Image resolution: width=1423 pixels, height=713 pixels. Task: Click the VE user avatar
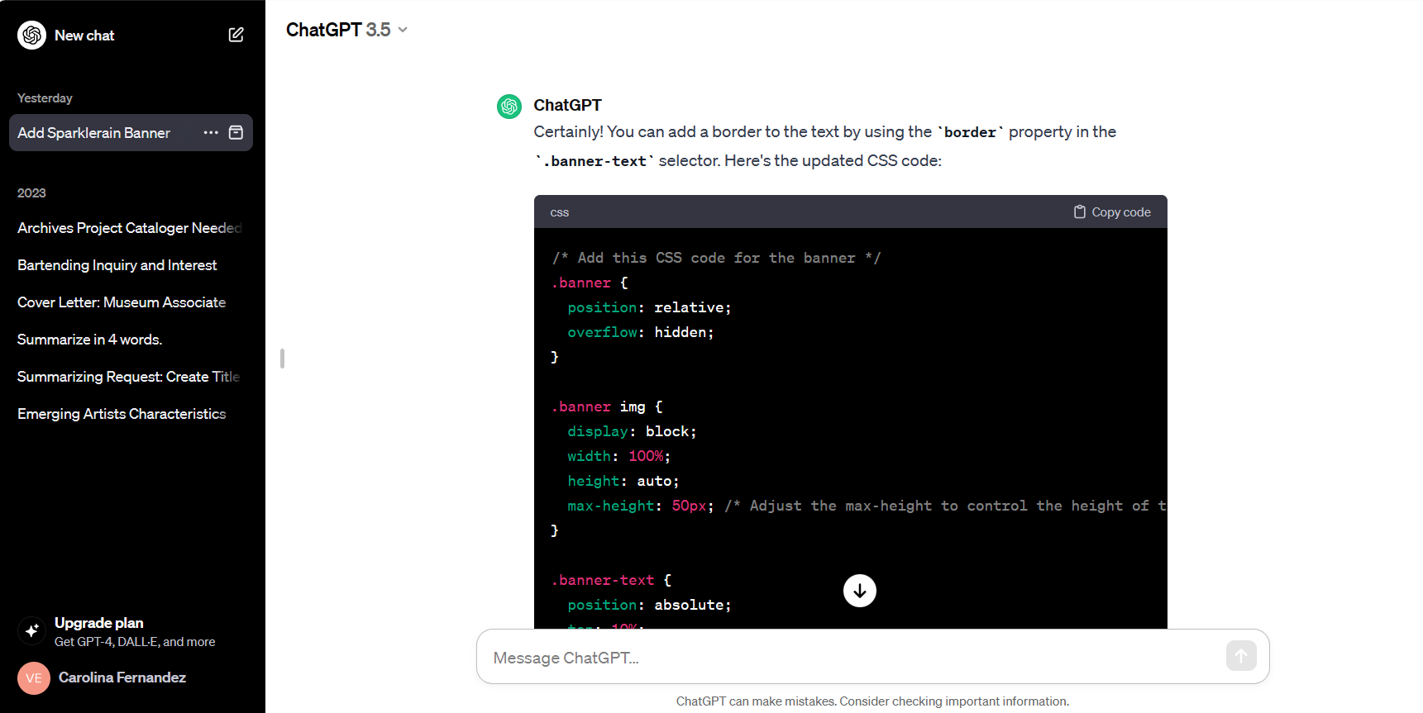(x=34, y=678)
